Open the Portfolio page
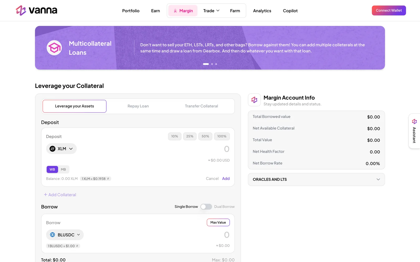Image resolution: width=420 pixels, height=262 pixels. coord(131,11)
